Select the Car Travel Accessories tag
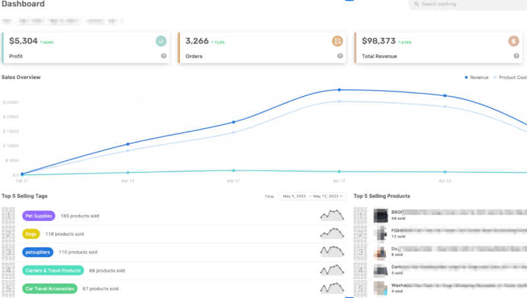 pos(50,289)
